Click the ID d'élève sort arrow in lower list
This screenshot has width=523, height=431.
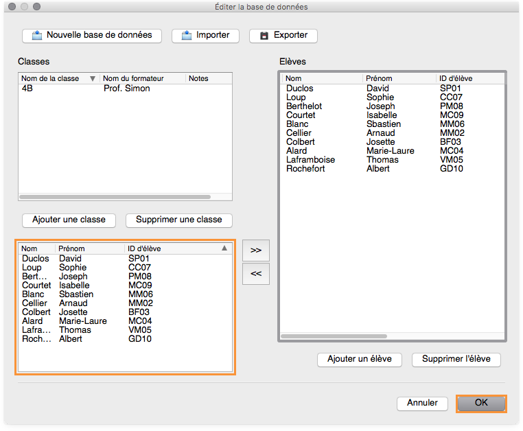(224, 248)
